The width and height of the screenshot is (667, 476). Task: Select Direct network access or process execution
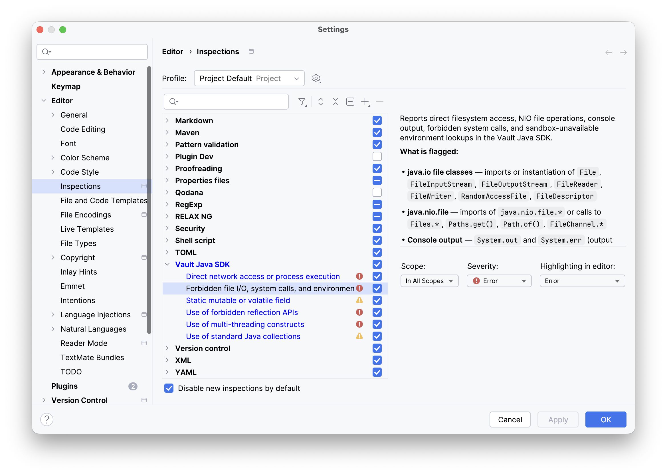pos(263,277)
